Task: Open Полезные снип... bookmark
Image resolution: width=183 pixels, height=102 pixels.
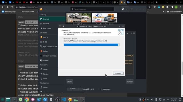Action: point(27,12)
